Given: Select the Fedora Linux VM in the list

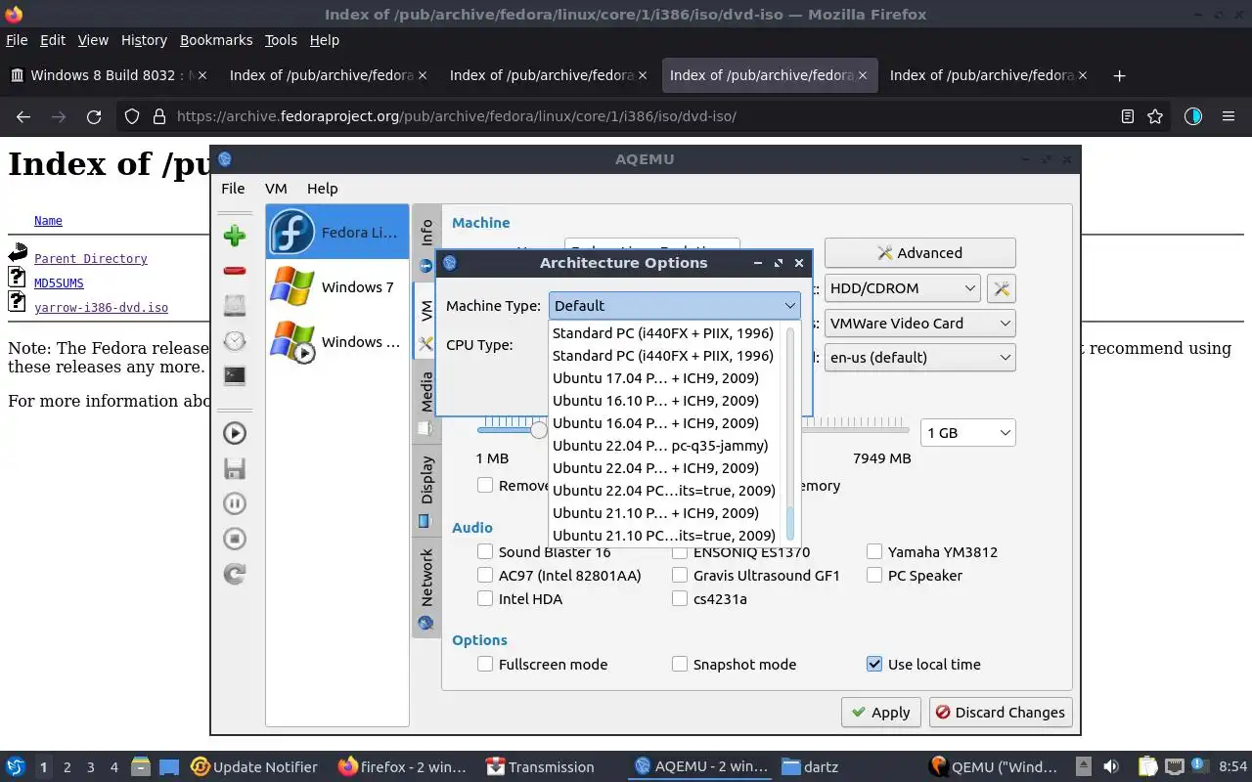Looking at the screenshot, I should pyautogui.click(x=337, y=232).
